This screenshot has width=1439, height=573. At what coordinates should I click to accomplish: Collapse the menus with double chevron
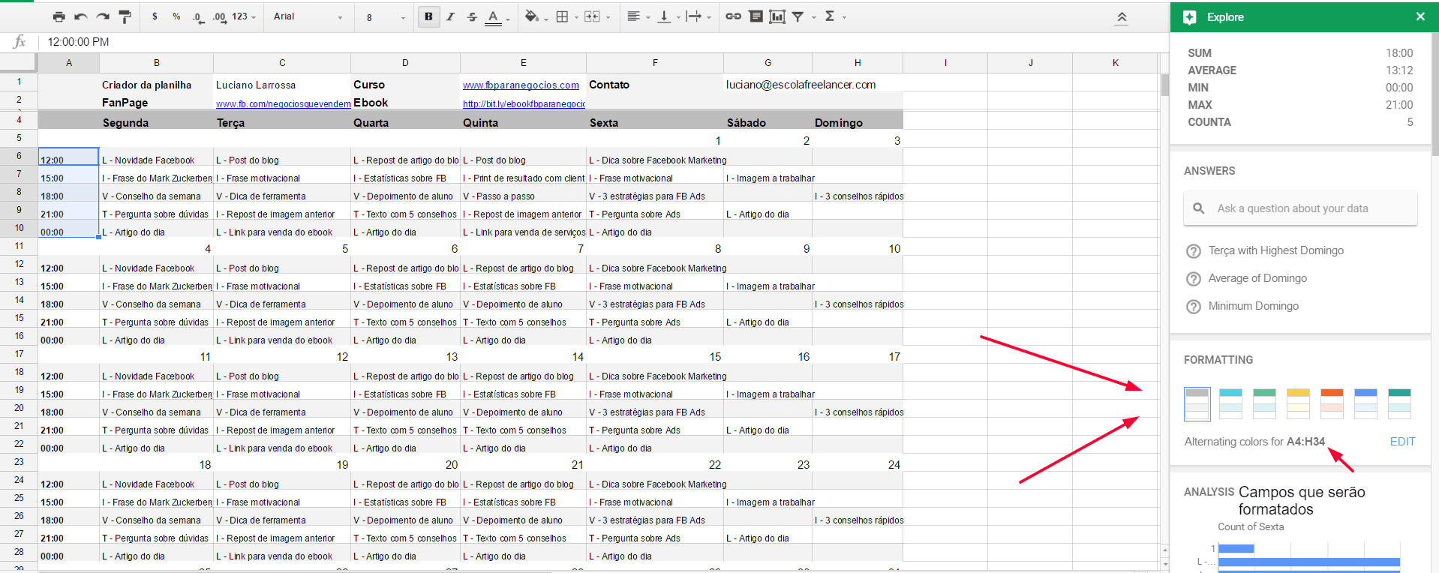[x=1121, y=17]
